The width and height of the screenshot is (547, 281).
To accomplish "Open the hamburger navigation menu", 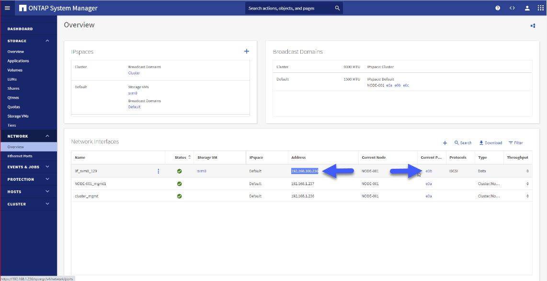I will click(x=7, y=8).
